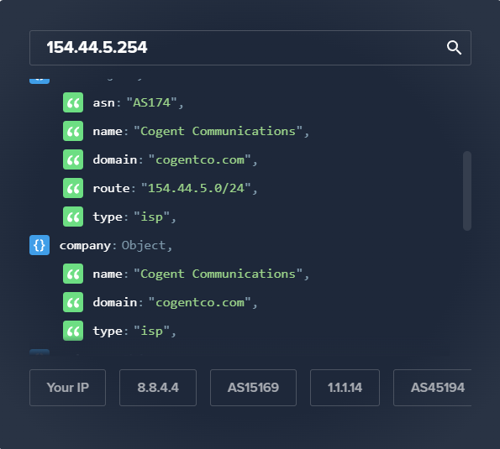Screen dimensions: 500x449
Task: Look up the 8.8.4.4 example
Action: click(x=158, y=388)
